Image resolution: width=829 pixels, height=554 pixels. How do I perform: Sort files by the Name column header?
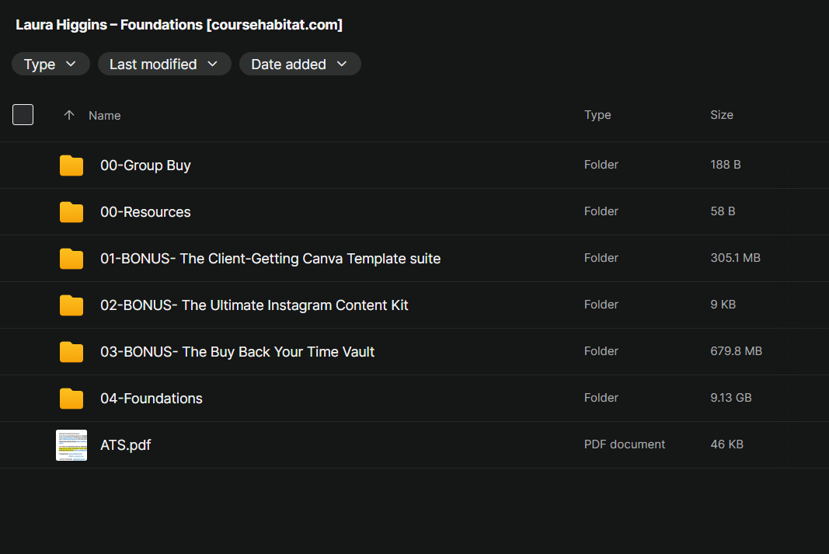105,115
